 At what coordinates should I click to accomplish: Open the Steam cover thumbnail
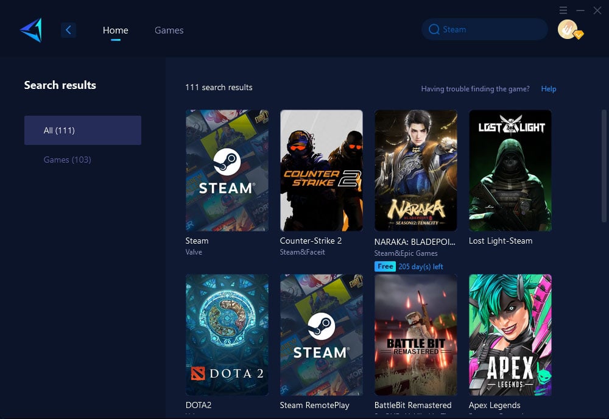click(227, 171)
